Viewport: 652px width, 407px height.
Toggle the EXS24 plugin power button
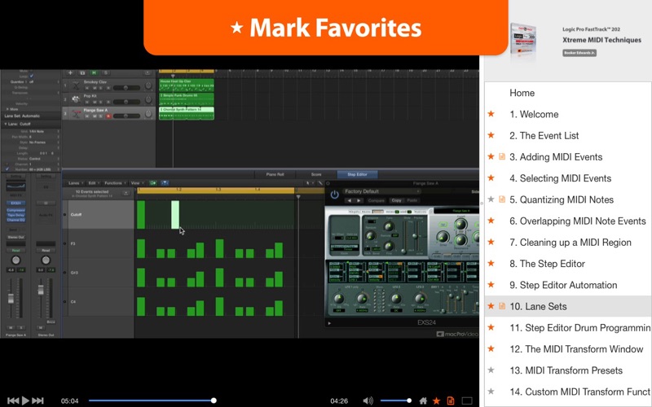click(x=334, y=195)
